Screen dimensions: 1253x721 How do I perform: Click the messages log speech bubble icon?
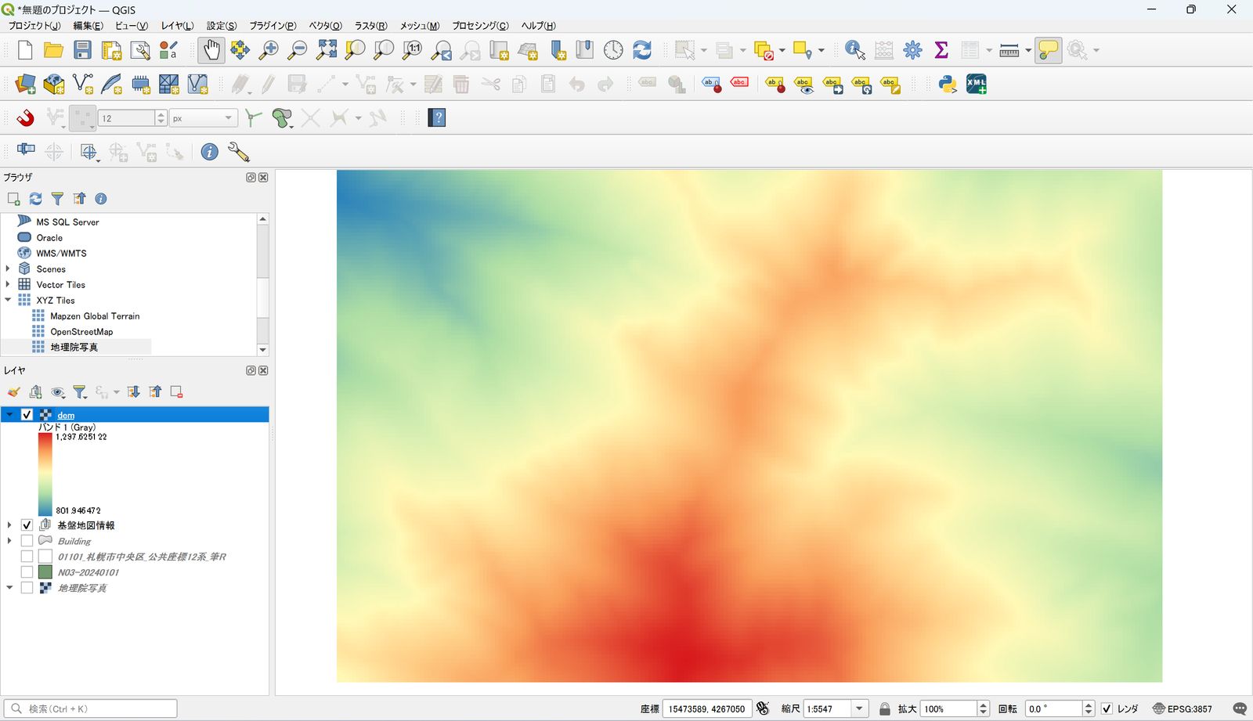click(1240, 708)
